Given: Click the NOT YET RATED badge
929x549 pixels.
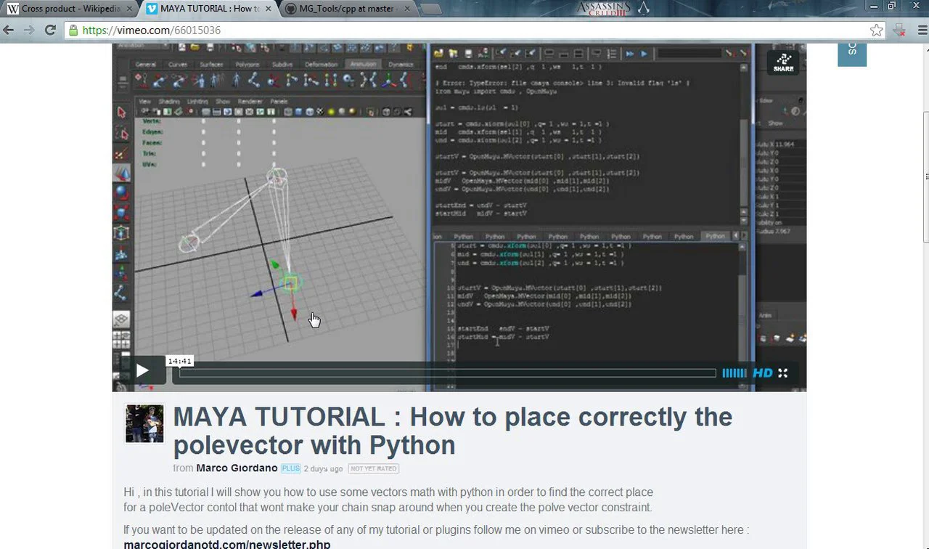Looking at the screenshot, I should pyautogui.click(x=374, y=468).
